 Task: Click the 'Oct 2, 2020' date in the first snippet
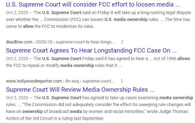tap(17, 13)
